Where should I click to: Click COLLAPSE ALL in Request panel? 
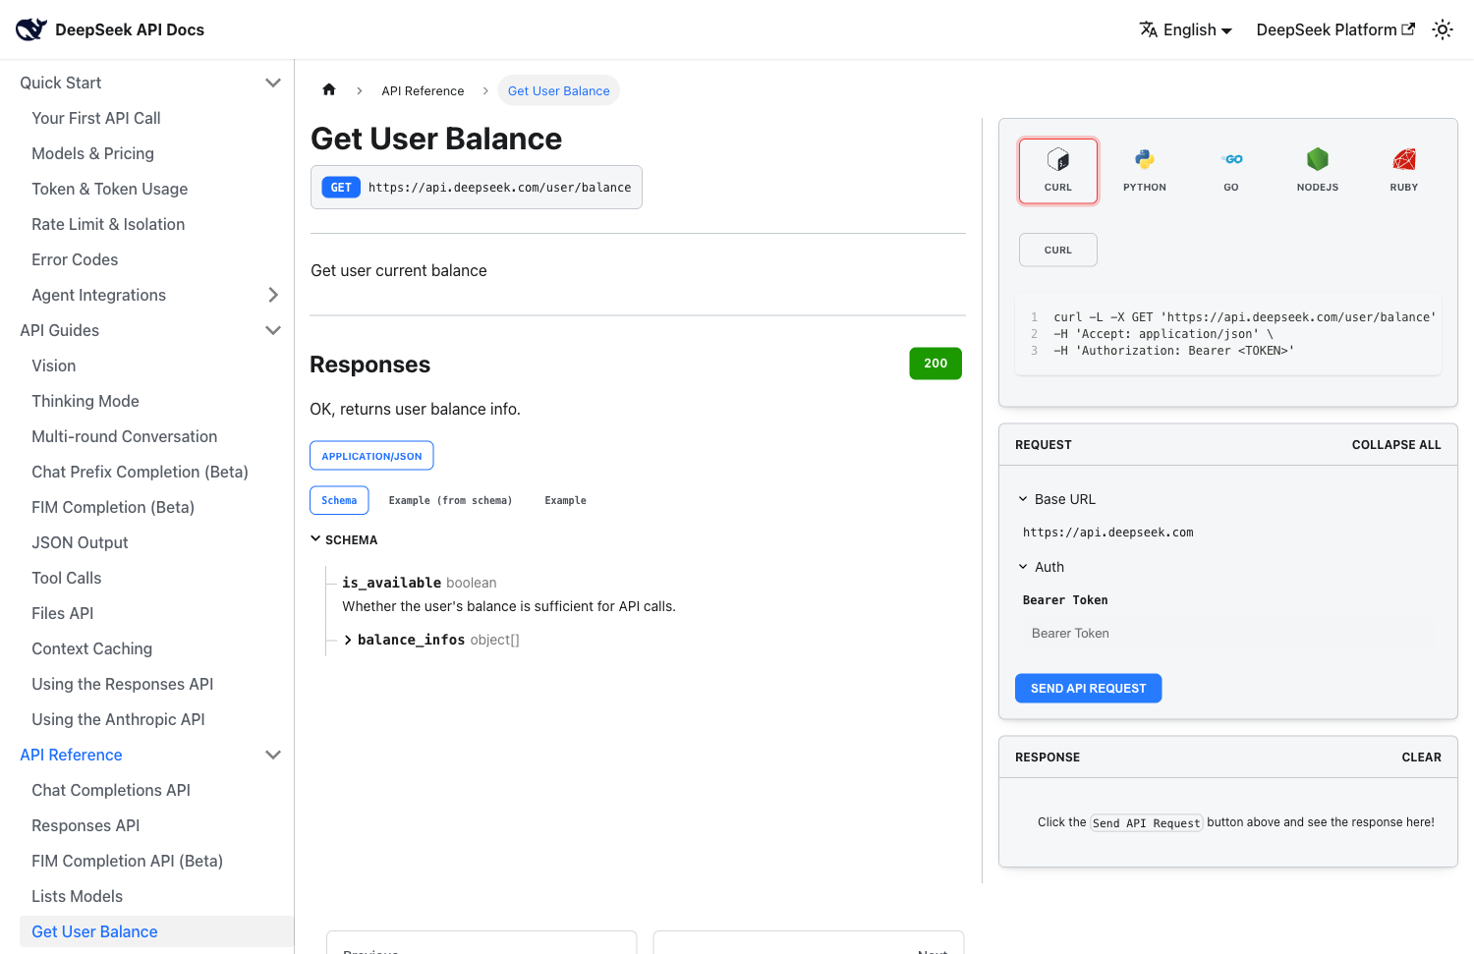point(1396,445)
